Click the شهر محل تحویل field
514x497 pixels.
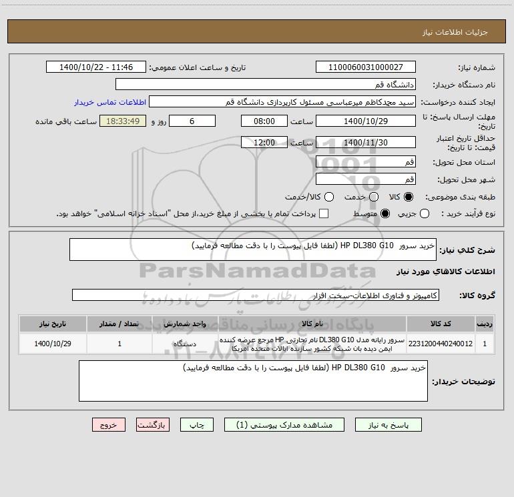[366, 179]
